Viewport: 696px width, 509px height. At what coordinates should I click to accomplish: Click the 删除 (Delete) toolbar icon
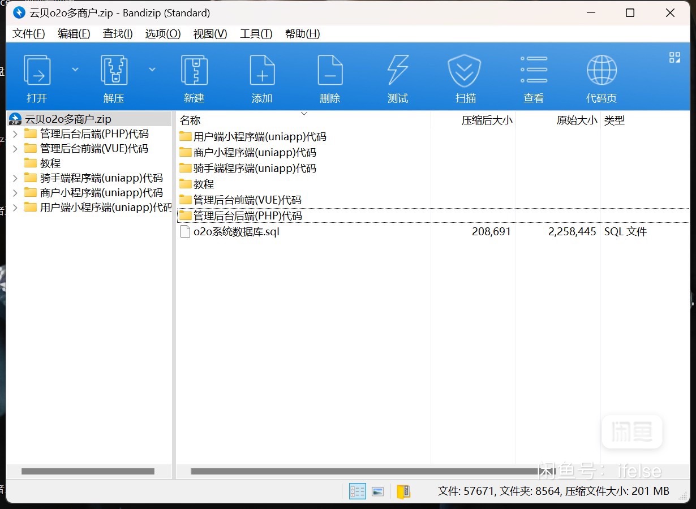[330, 71]
